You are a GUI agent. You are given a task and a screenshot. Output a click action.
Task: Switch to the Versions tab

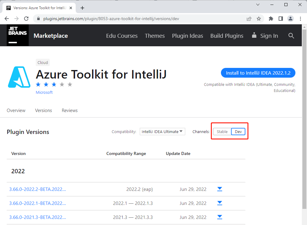pyautogui.click(x=43, y=110)
